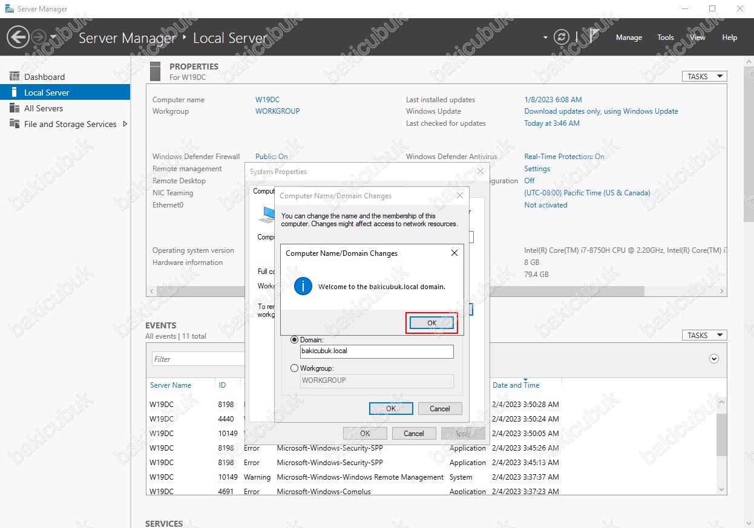The height and width of the screenshot is (528, 754).
Task: Click the refresh icon in header
Action: pos(562,37)
